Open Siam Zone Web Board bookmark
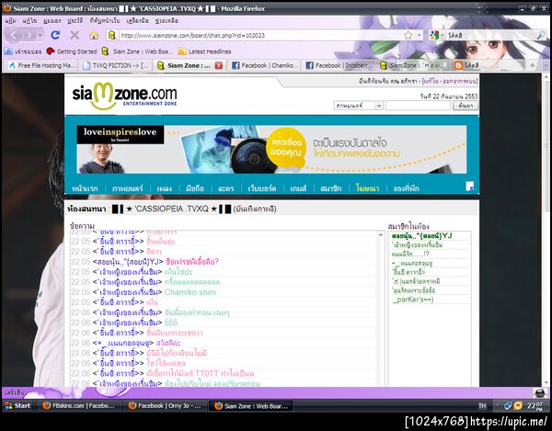Image resolution: width=552 pixels, height=431 pixels. pyautogui.click(x=137, y=51)
